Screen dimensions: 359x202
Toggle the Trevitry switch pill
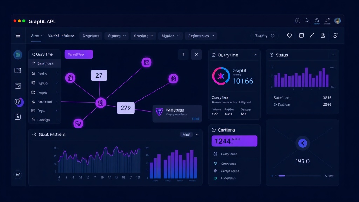pos(265,36)
